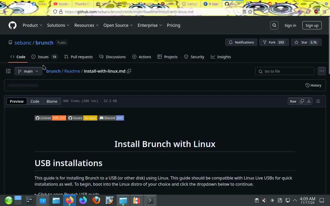The height and width of the screenshot is (206, 330).
Task: Open the Actions tab
Action: pyautogui.click(x=142, y=57)
